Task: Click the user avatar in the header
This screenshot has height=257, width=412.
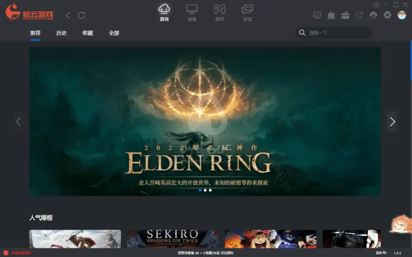Action: coord(401,15)
